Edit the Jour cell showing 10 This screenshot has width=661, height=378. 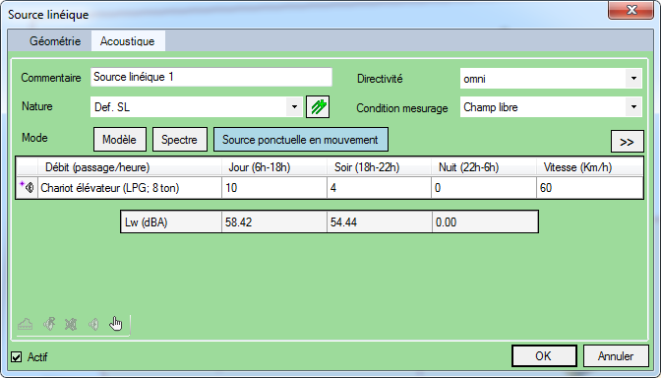[274, 188]
